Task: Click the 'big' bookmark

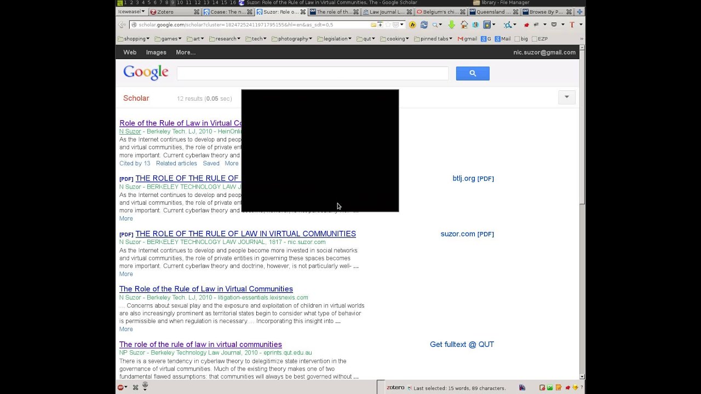Action: 521,39
